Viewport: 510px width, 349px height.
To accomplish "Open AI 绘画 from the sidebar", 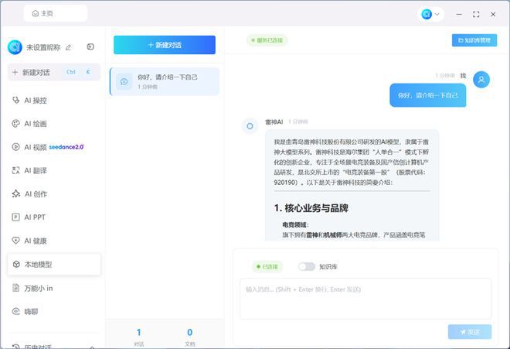I will 54,124.
